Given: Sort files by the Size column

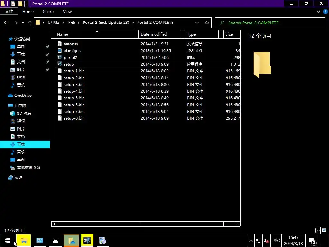Looking at the screenshot, I should click(x=231, y=34).
